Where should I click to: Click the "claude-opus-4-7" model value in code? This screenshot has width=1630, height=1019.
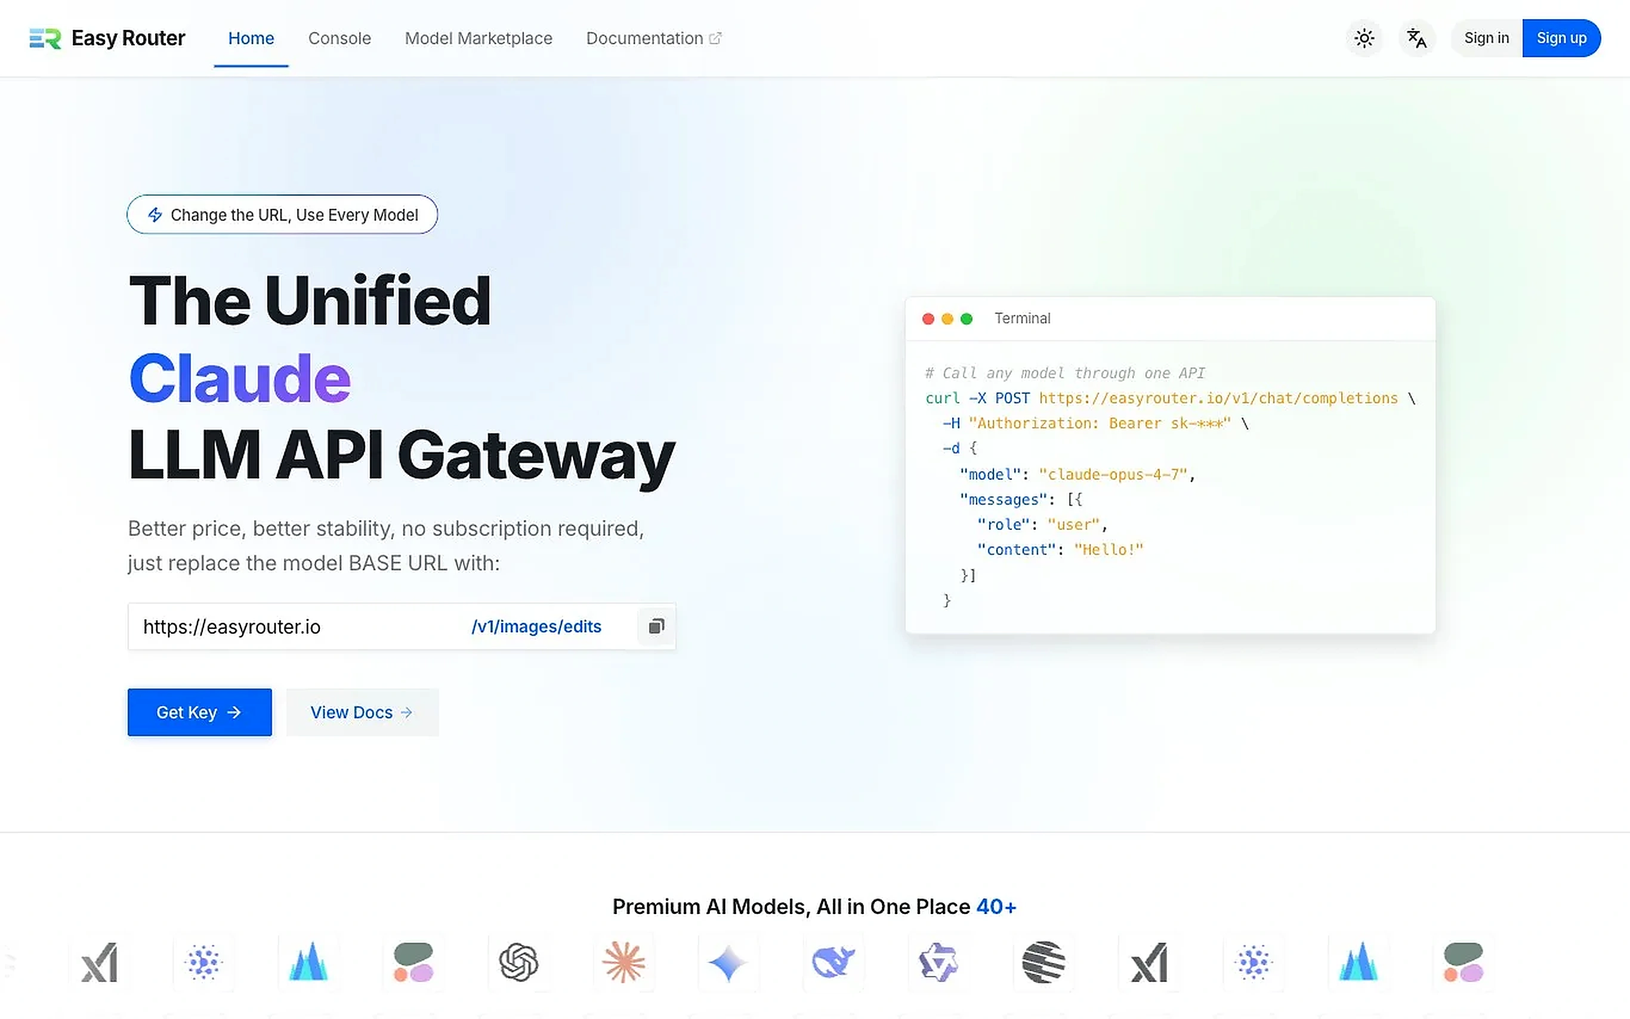coord(1113,474)
